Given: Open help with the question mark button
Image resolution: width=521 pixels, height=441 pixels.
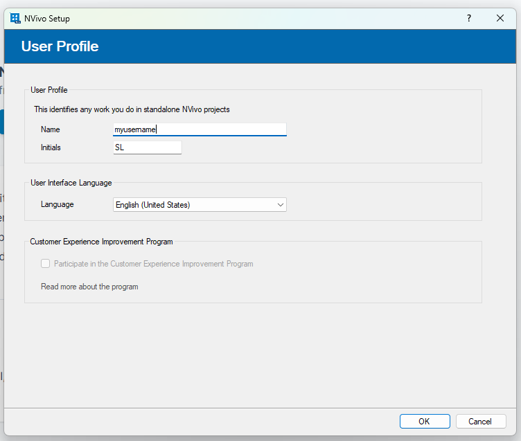Looking at the screenshot, I should tap(469, 19).
